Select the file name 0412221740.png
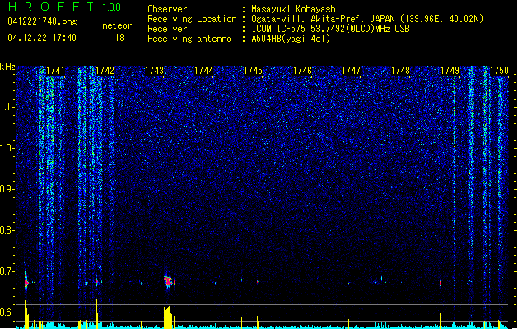The image size is (518, 329). [42, 22]
